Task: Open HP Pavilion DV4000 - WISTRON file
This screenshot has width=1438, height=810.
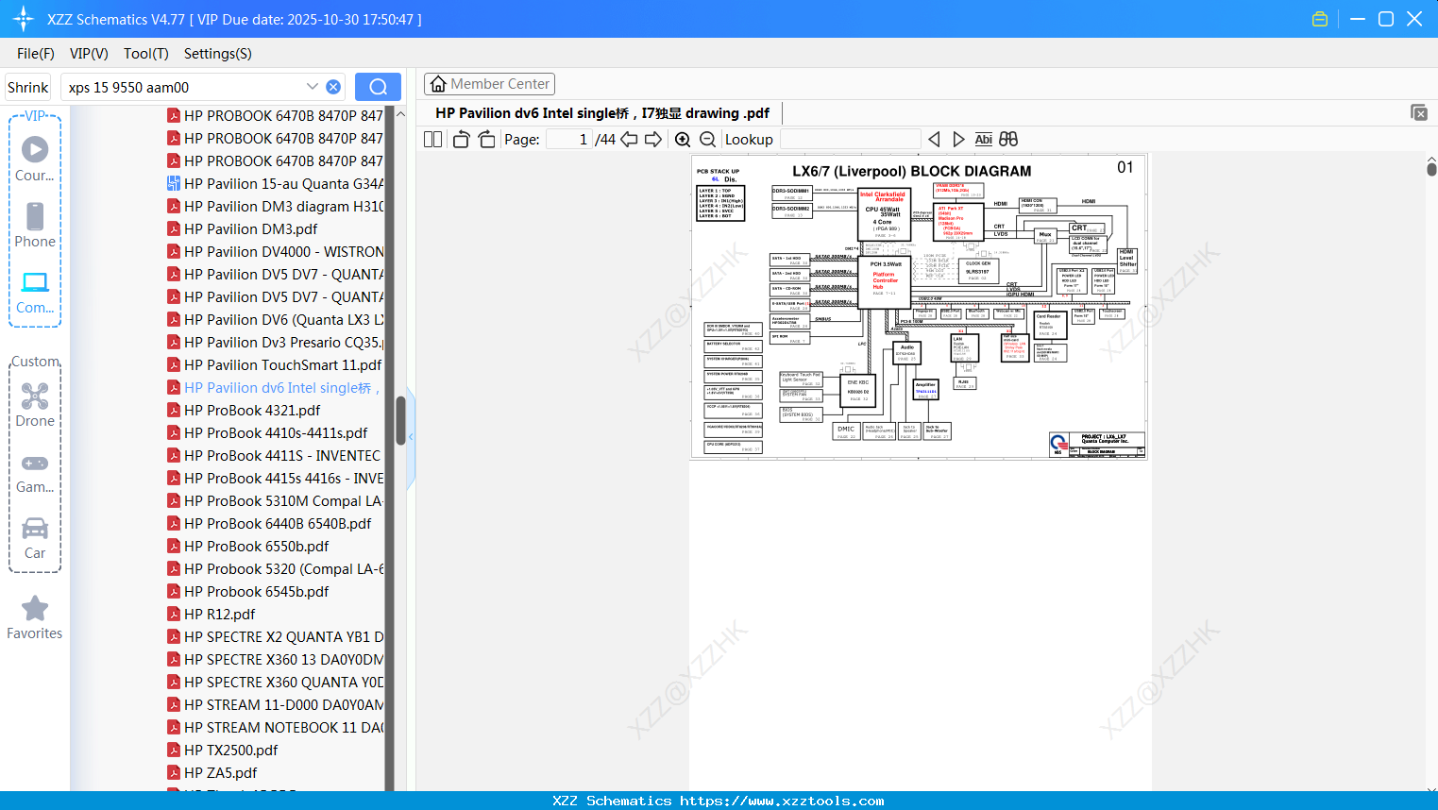Action: tap(275, 252)
